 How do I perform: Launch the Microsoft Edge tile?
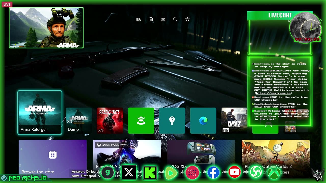tap(203, 120)
